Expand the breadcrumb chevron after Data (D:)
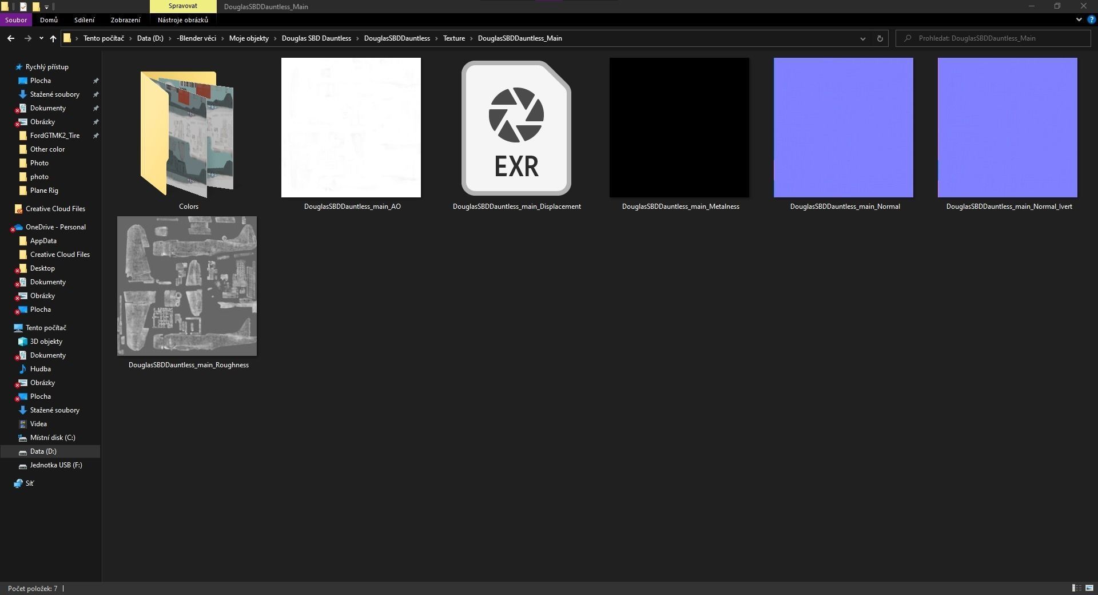 170,38
